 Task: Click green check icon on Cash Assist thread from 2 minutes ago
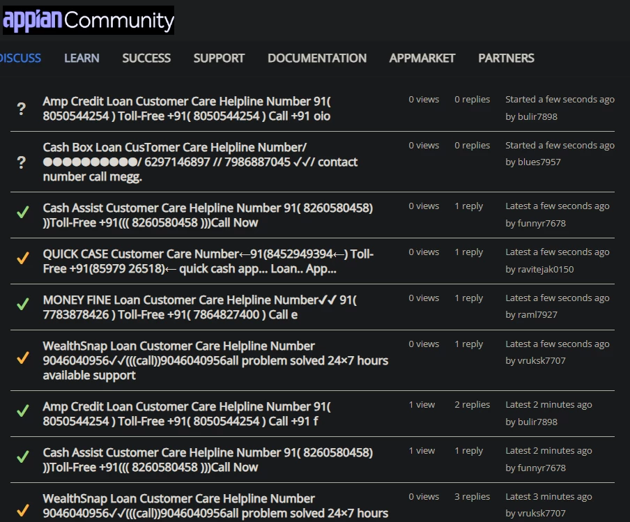coord(23,456)
